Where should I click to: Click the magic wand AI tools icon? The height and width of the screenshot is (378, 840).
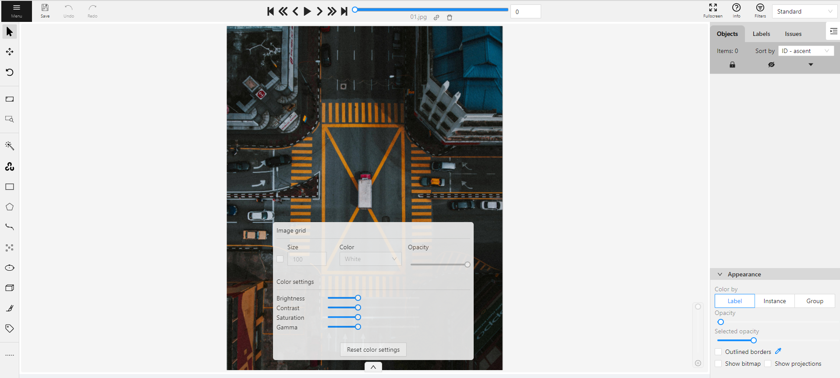[10, 146]
